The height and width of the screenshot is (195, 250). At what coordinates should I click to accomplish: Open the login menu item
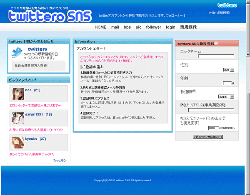(x=170, y=27)
